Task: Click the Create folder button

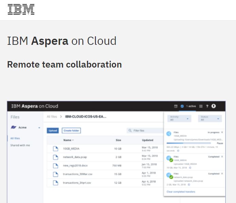Action: tap(71, 130)
